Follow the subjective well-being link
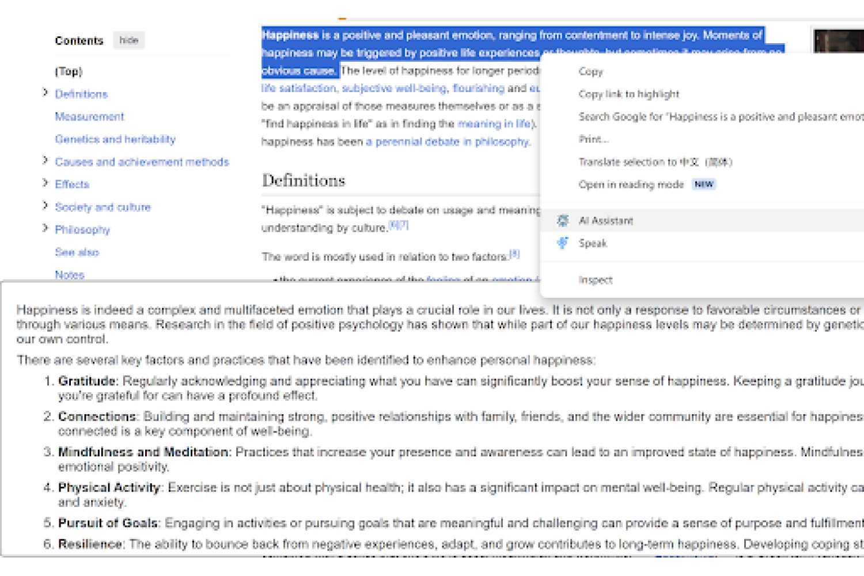 coord(394,88)
